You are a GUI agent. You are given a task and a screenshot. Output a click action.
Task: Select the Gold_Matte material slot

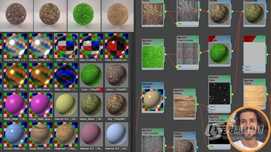15,77
